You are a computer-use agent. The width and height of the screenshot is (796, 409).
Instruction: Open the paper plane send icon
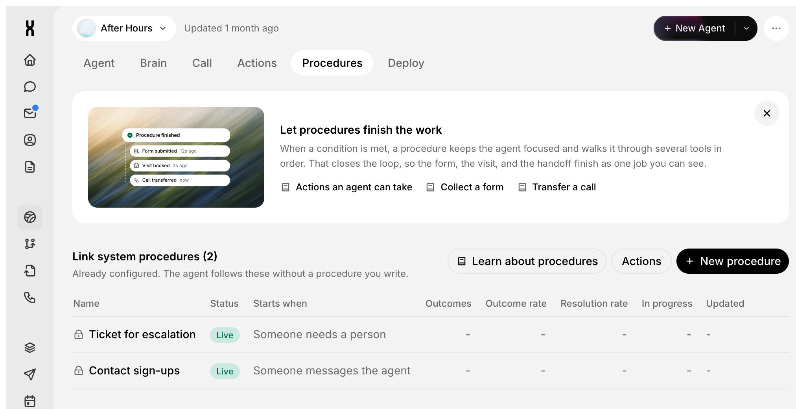(x=30, y=374)
